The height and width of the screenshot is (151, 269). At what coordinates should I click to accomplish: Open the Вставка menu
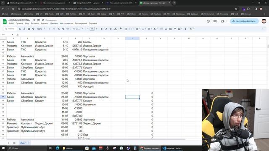[34, 23]
